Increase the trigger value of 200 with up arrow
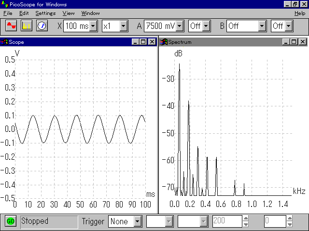The width and height of the screenshot is (309, 231). click(246, 218)
